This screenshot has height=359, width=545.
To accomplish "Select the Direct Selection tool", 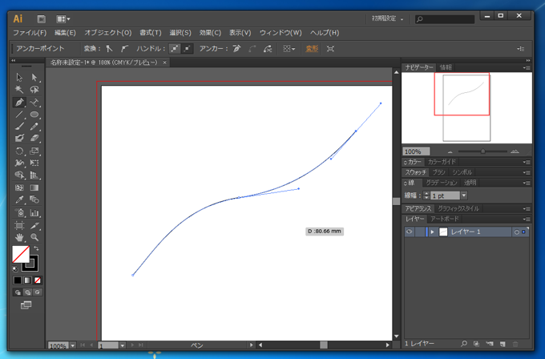I will 34,77.
